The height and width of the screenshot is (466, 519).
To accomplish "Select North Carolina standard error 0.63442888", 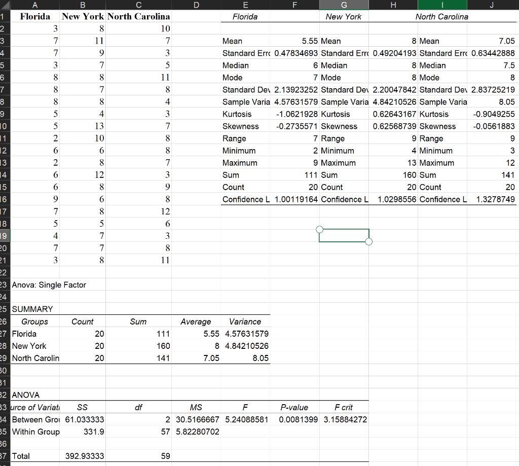I will 493,53.
